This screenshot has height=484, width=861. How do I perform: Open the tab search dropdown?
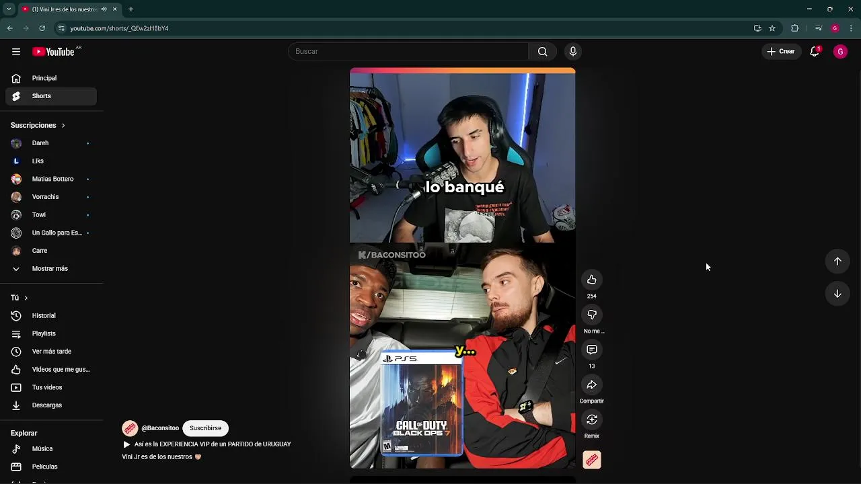coord(9,9)
